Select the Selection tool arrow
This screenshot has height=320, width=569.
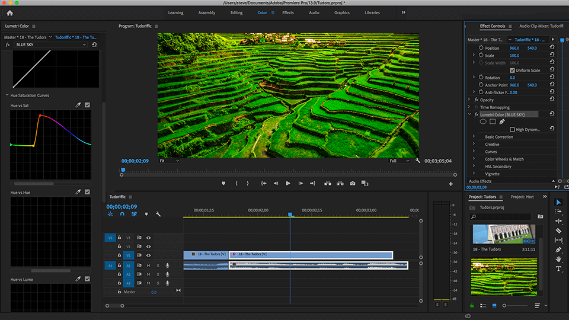coord(558,202)
